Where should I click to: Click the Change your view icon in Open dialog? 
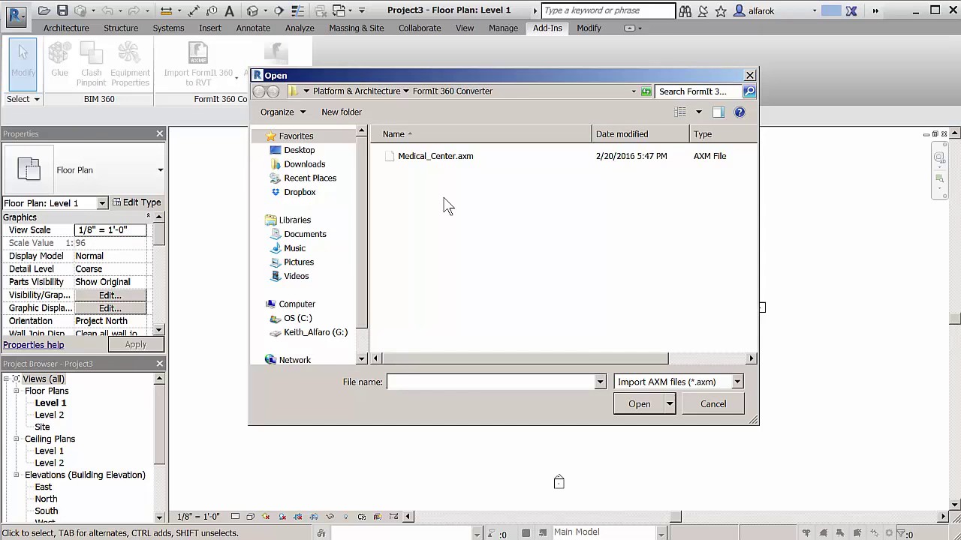coord(680,112)
